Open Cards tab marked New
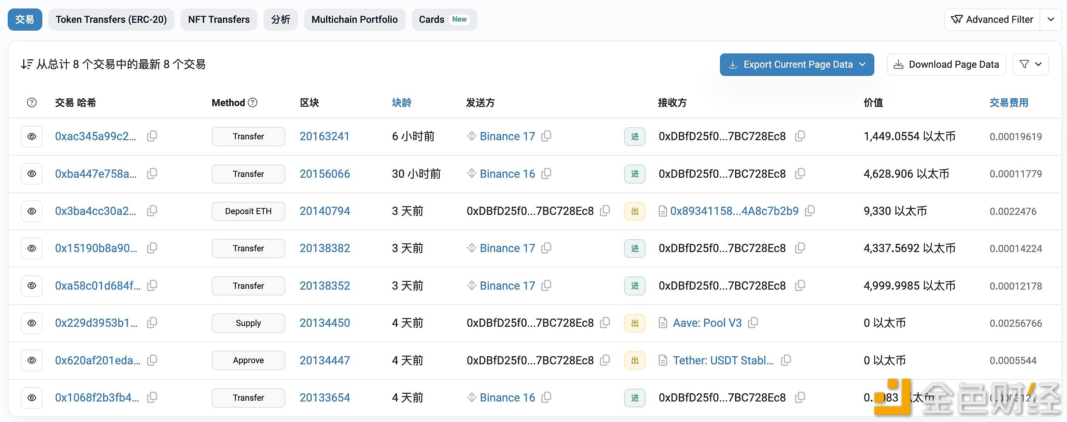This screenshot has height=422, width=1067. coord(444,19)
